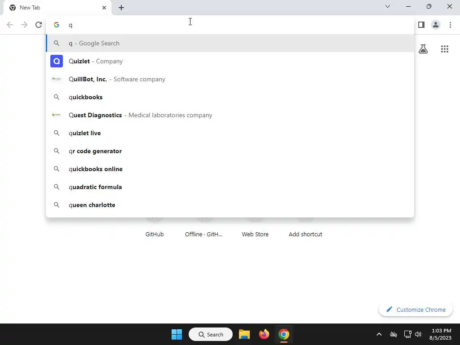The image size is (460, 345).
Task: Click magnifier icon beside qr code generator
Action: 57,151
